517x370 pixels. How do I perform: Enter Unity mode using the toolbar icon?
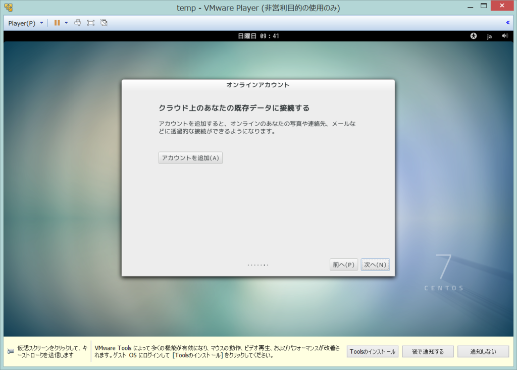104,22
